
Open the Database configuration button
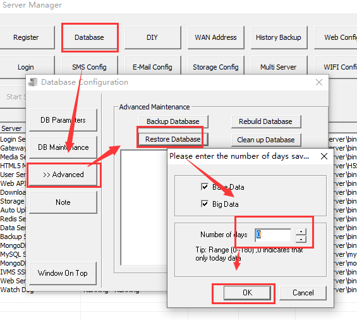[x=89, y=37]
